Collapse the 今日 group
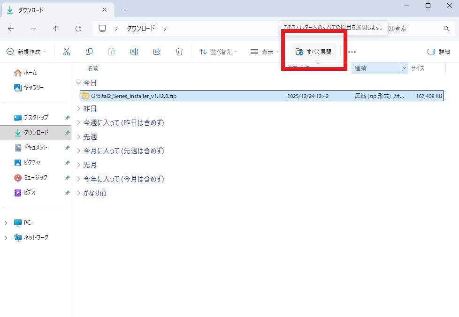This screenshot has height=317, width=459. click(78, 83)
